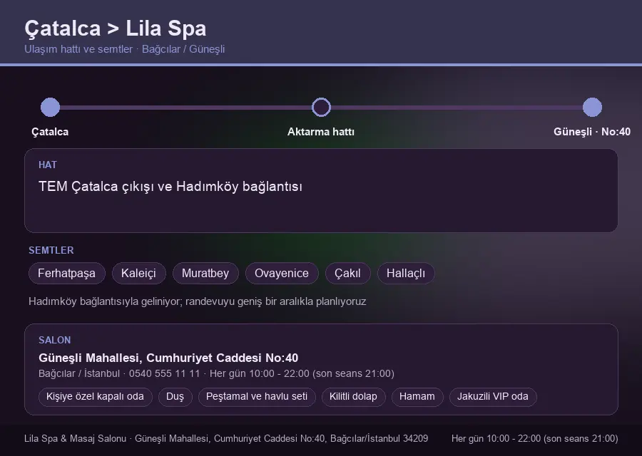Click the Çatalca label under the timeline
The height and width of the screenshot is (456, 642).
50,132
